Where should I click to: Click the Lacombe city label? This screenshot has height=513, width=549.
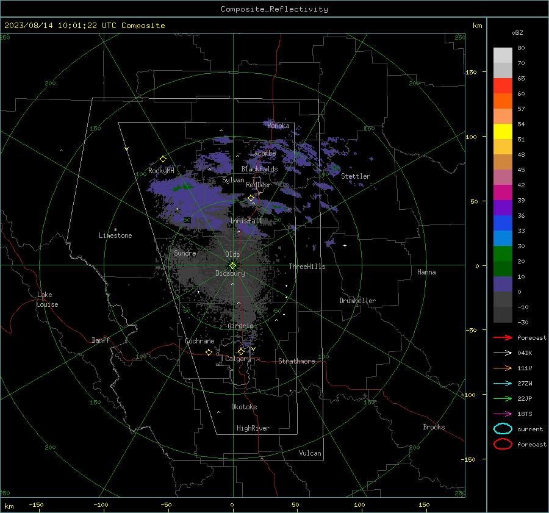[x=263, y=153]
